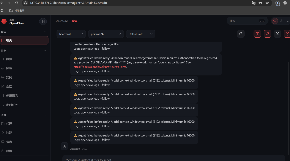Switch to the dark moon theme

(288, 21)
